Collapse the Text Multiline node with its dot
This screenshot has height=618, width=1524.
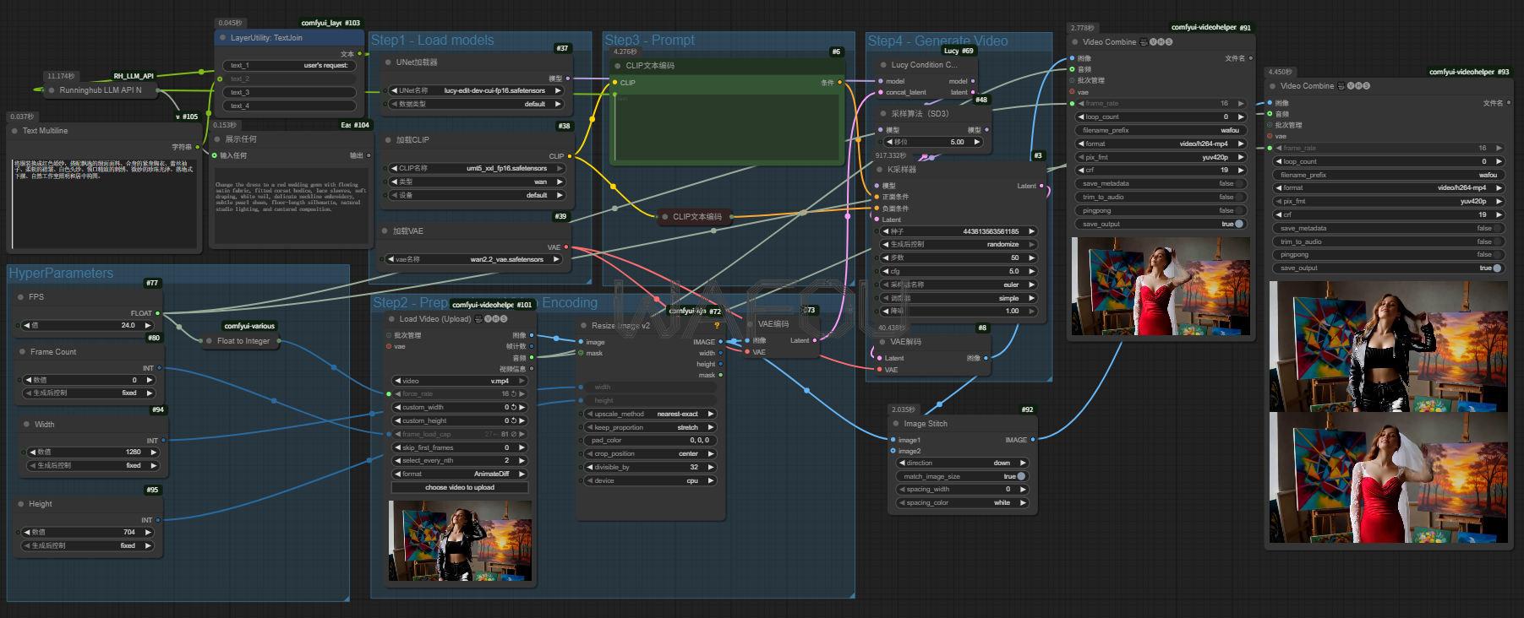point(14,131)
